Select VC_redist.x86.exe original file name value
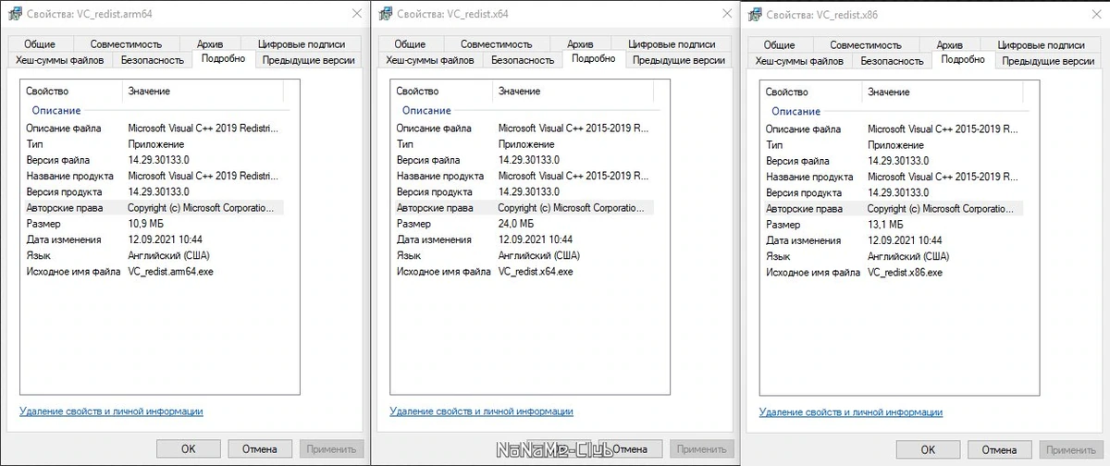The image size is (1110, 466). [906, 272]
